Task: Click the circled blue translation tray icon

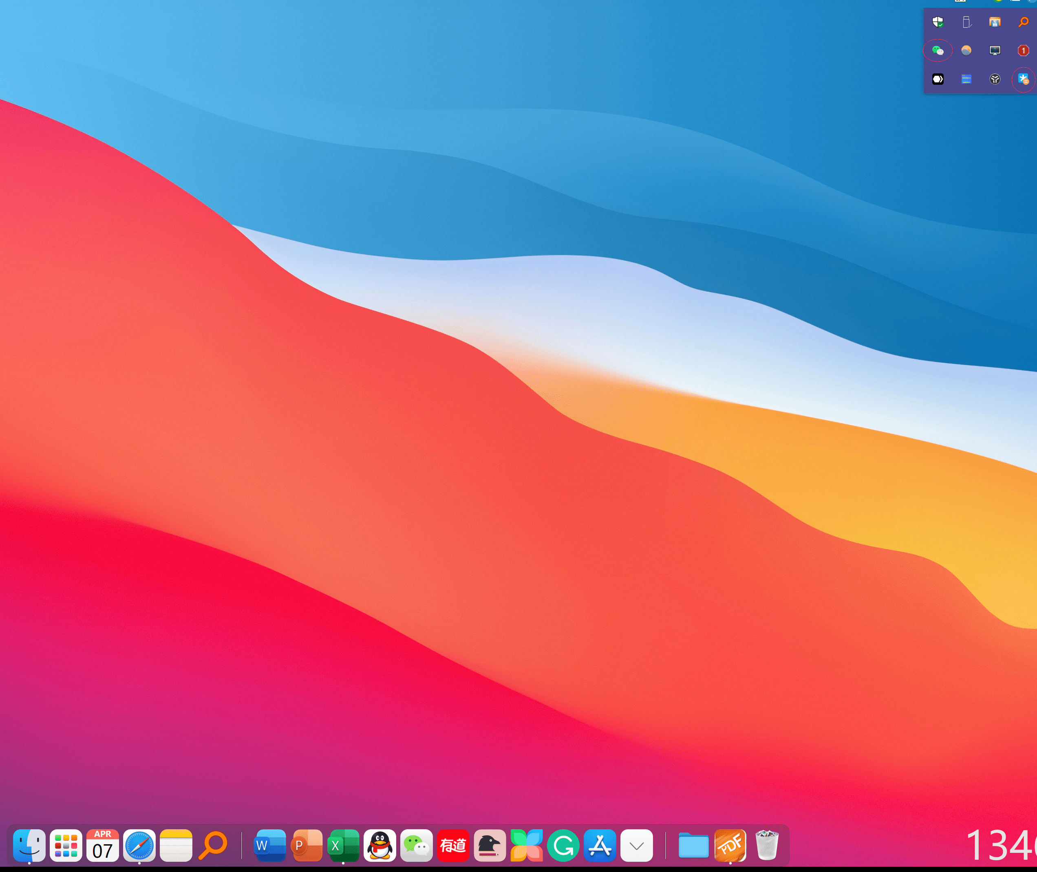Action: pyautogui.click(x=1023, y=79)
